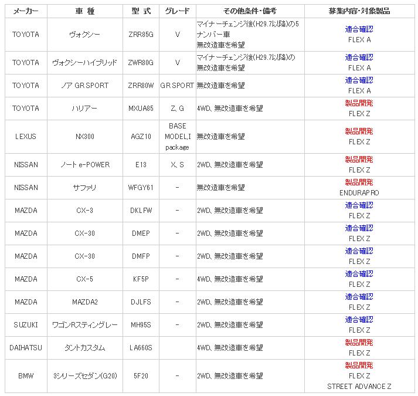418x396 pixels.
Task: Click model code ZRR80W
Action: click(x=141, y=86)
